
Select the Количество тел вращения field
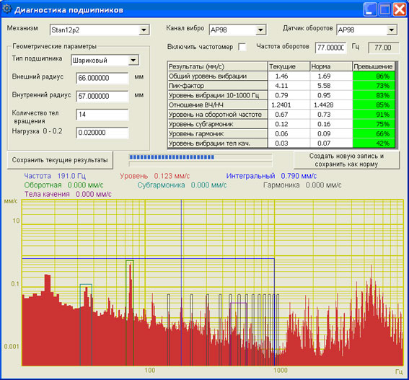(x=102, y=115)
